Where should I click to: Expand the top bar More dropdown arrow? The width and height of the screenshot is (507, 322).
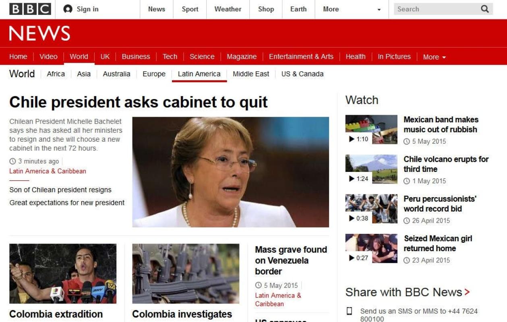pos(379,10)
